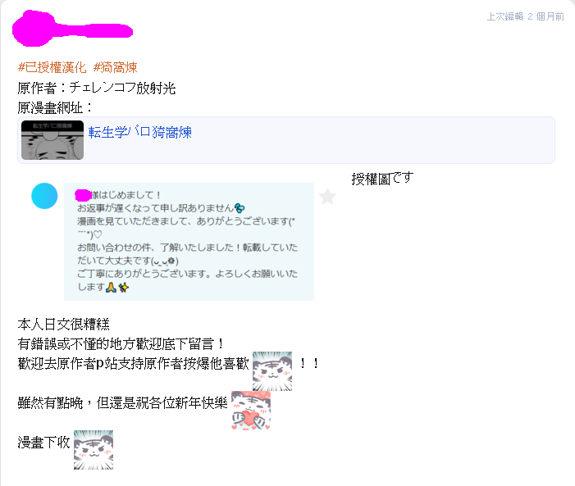Click the magenta-redacted username at top
This screenshot has height=486, width=575.
tap(72, 29)
